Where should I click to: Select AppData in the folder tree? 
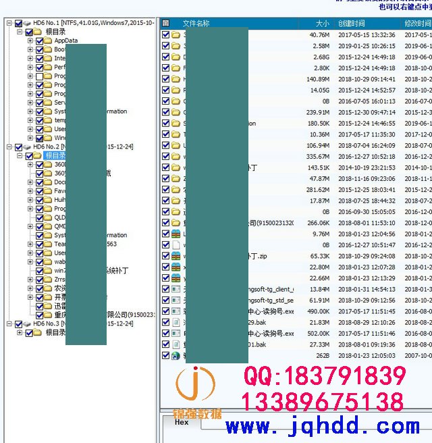pyautogui.click(x=66, y=41)
